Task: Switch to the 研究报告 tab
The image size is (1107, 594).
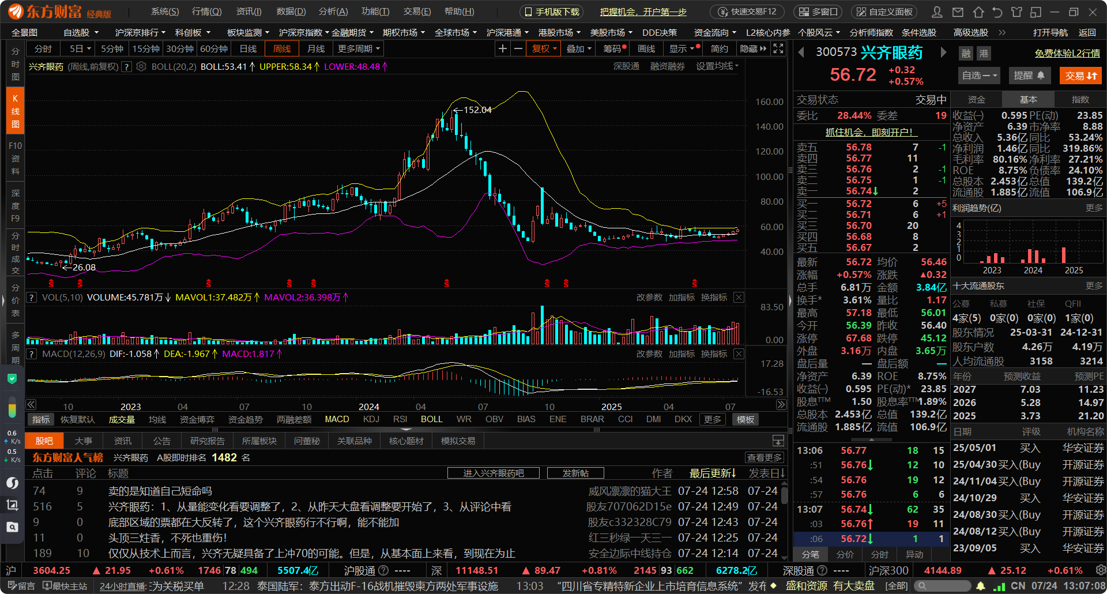Action: click(x=207, y=441)
